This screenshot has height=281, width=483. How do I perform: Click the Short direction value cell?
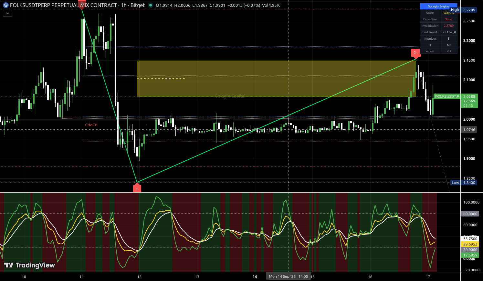pyautogui.click(x=448, y=19)
